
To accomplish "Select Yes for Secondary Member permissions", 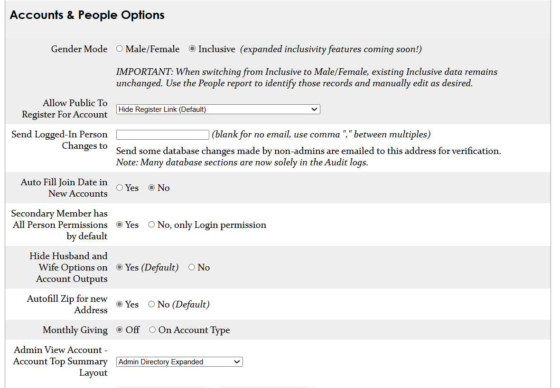I will point(119,225).
